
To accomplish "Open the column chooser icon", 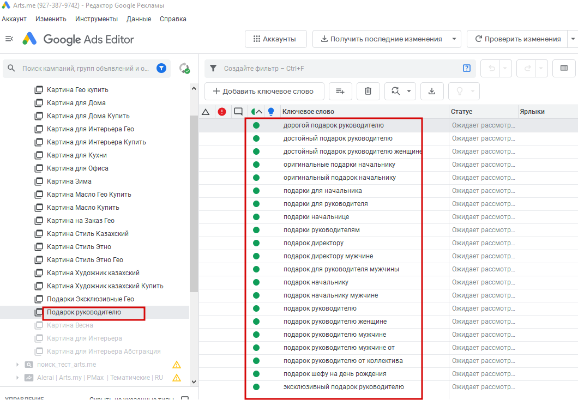I will point(564,68).
